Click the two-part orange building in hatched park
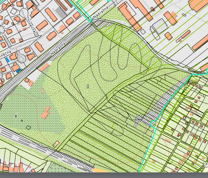The image size is (208, 178). (x=45, y=113)
